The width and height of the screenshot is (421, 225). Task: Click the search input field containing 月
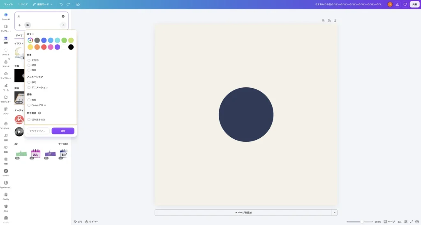click(39, 16)
